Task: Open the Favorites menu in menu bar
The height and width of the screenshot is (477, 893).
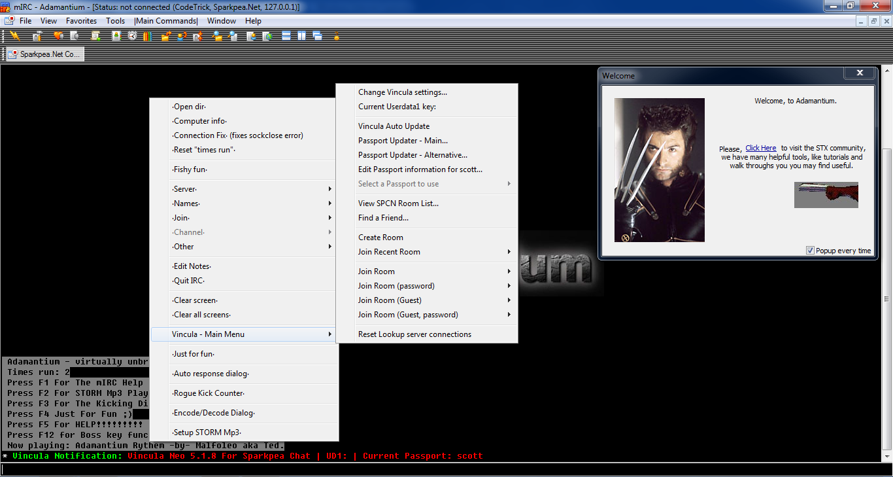Action: (x=81, y=21)
